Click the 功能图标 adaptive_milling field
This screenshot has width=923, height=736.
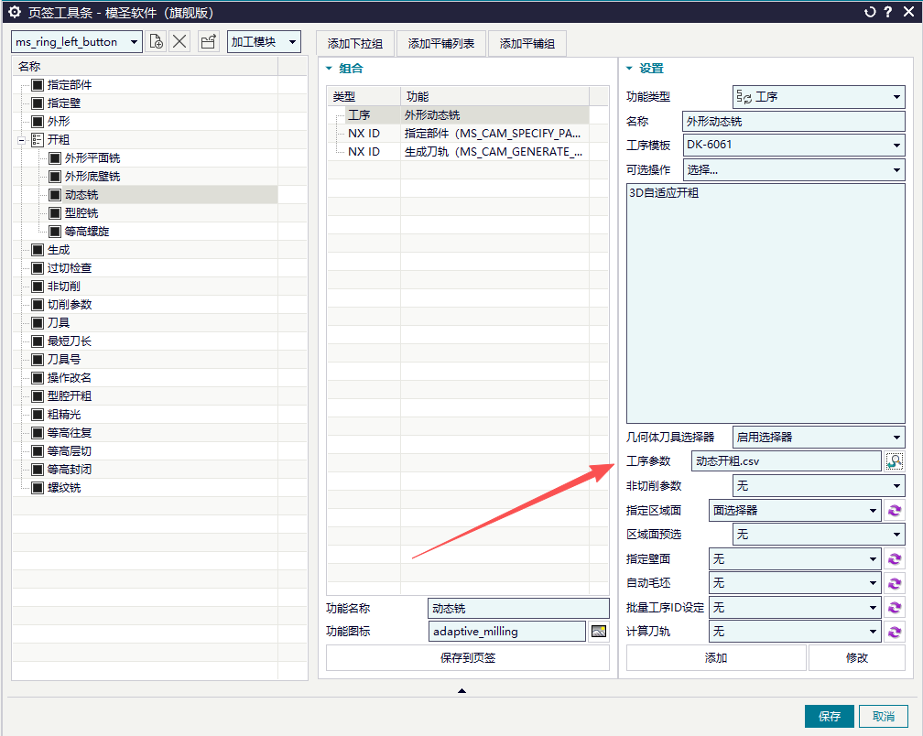507,632
